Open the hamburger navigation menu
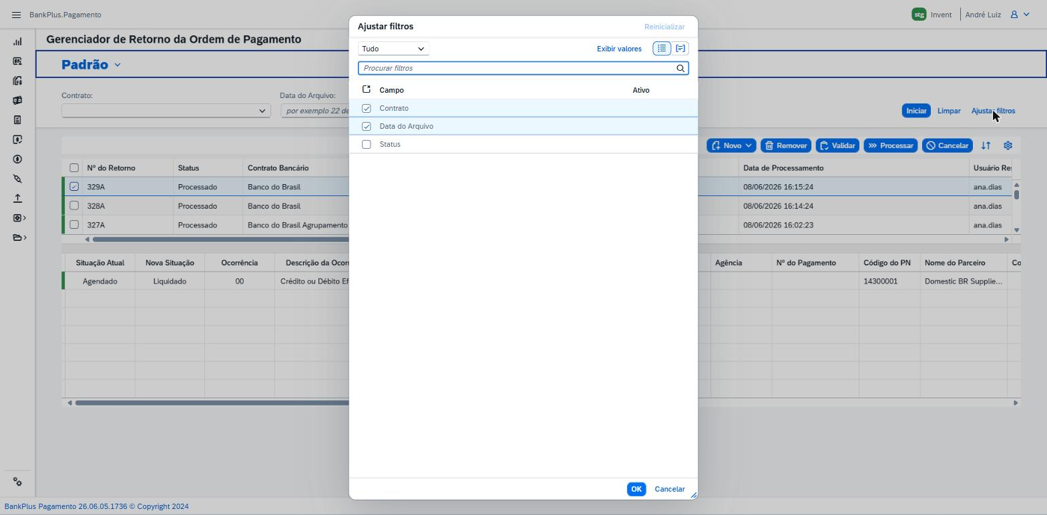Screen dimensions: 1047x515 coord(16,15)
